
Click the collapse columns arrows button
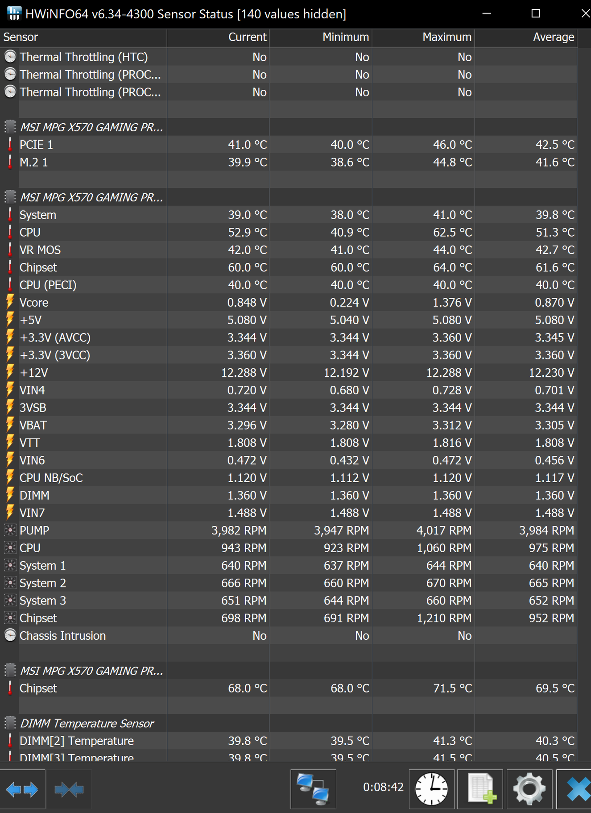tap(69, 789)
